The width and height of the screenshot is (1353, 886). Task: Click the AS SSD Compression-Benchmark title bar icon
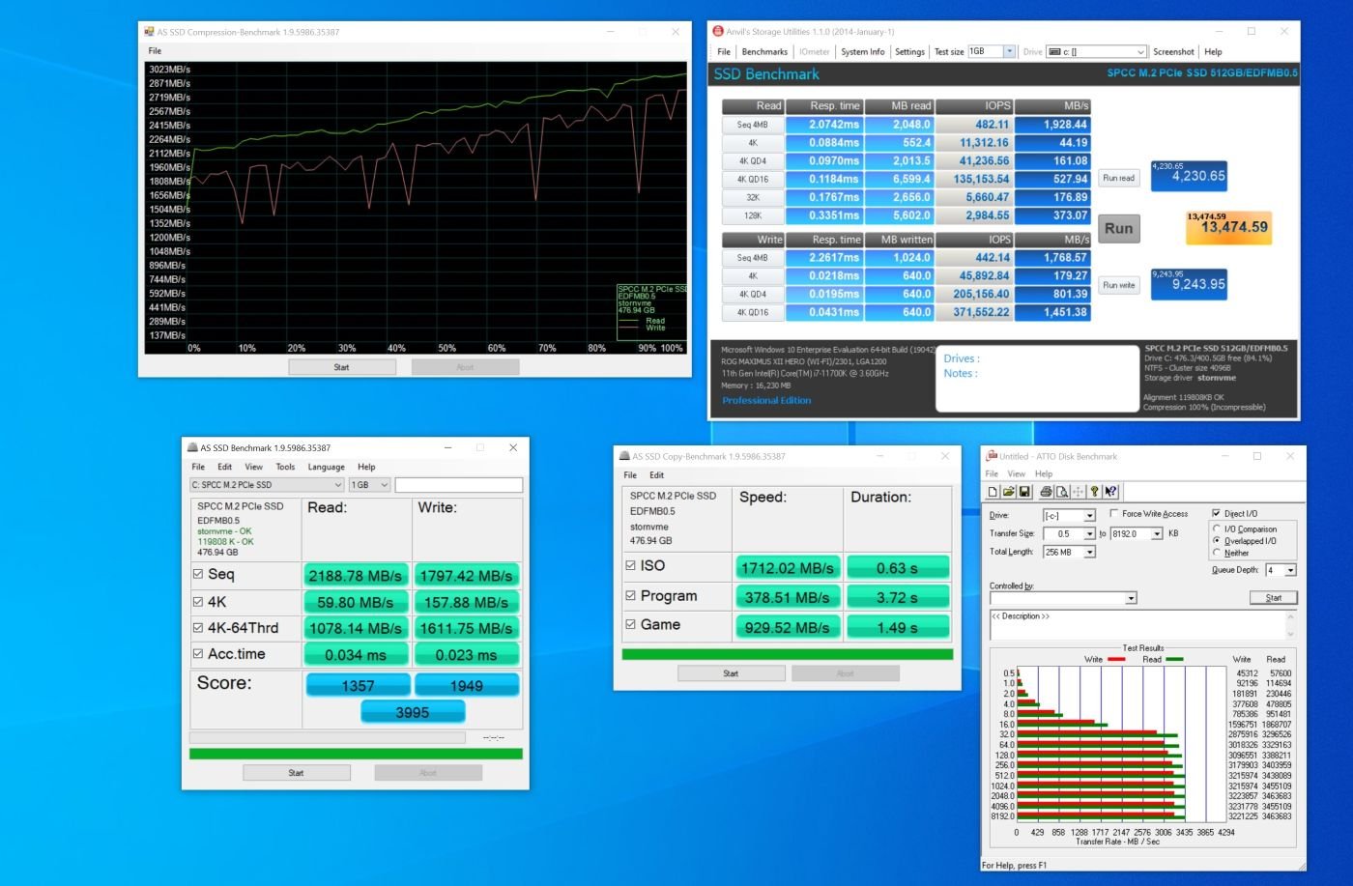(x=149, y=32)
